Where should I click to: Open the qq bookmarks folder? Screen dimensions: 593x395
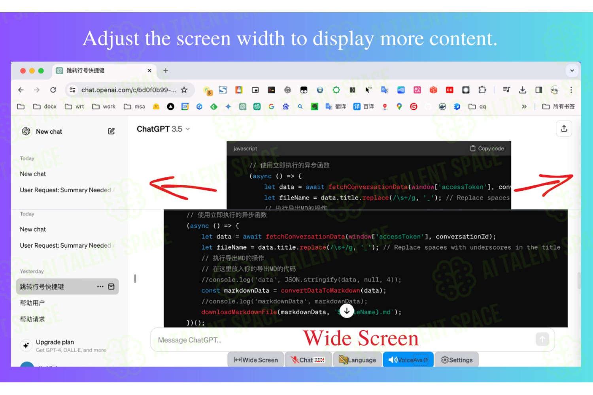point(477,107)
